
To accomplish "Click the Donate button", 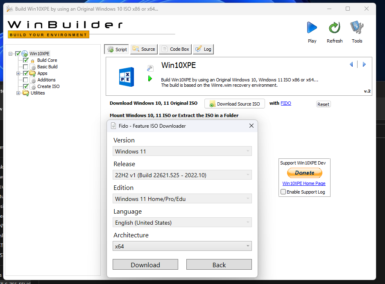I will tap(304, 173).
